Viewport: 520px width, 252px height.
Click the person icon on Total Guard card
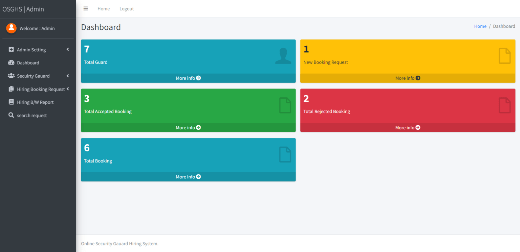click(283, 56)
